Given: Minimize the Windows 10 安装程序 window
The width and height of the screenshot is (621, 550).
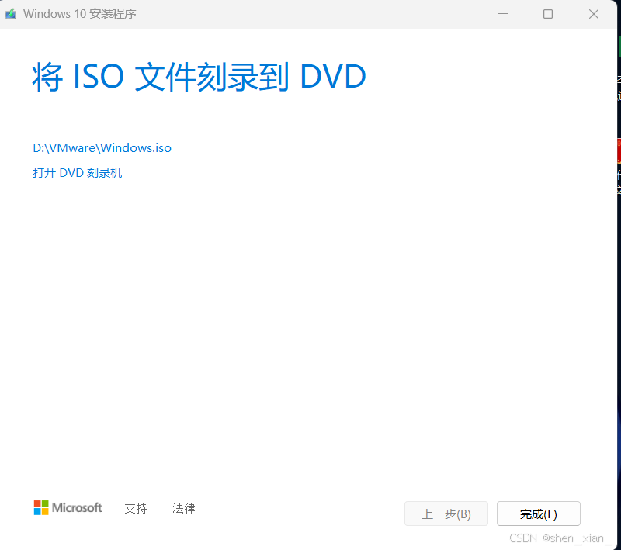Looking at the screenshot, I should click(x=503, y=14).
